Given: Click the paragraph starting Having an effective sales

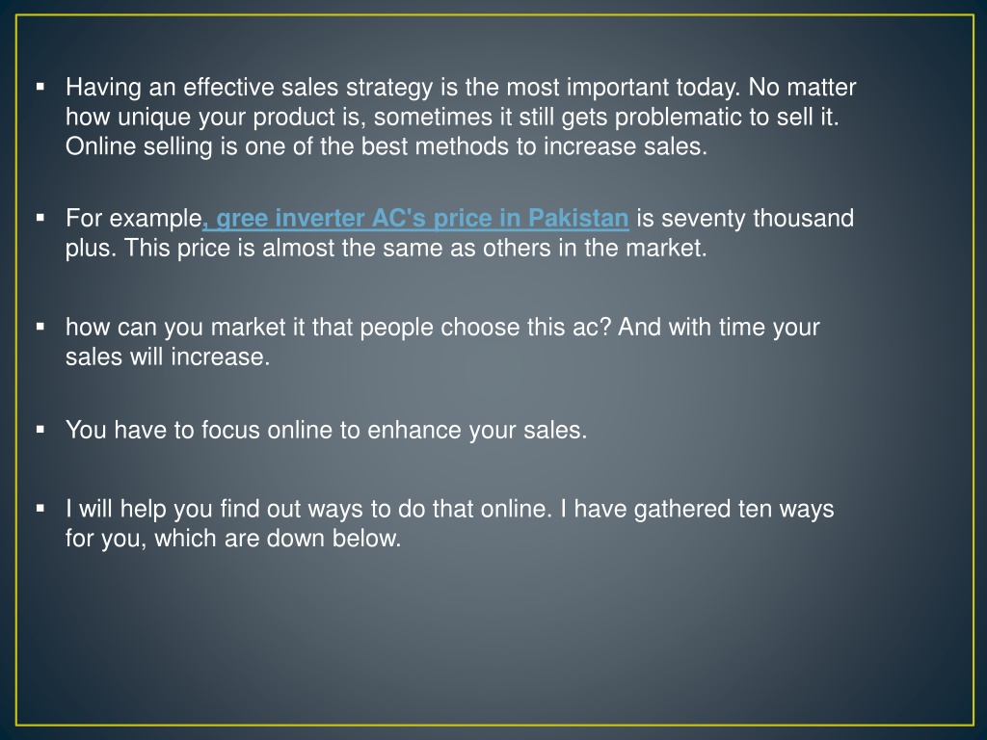Looking at the screenshot, I should 461,117.
